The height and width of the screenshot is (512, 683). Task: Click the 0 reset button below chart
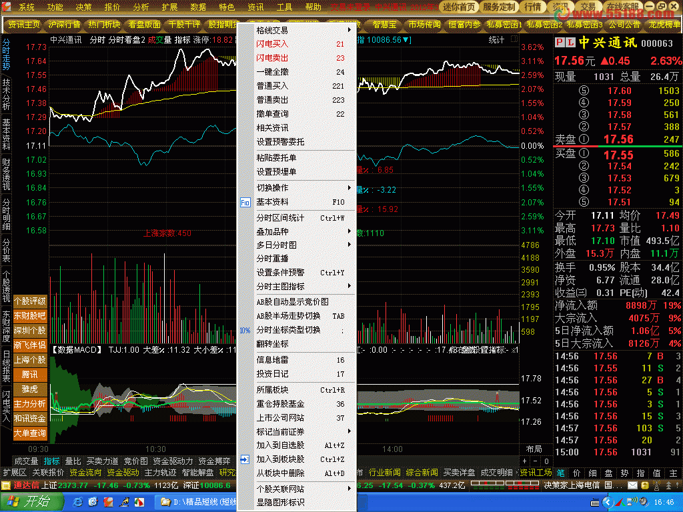tap(546, 461)
